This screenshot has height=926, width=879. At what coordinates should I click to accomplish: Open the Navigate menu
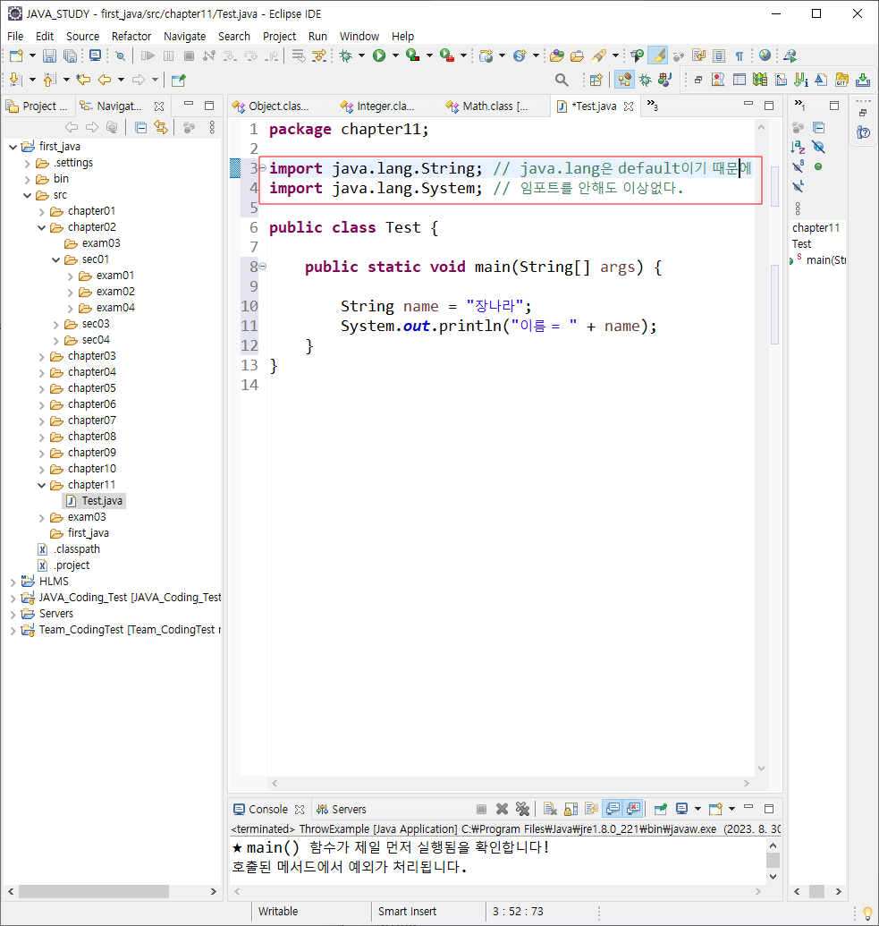(185, 37)
